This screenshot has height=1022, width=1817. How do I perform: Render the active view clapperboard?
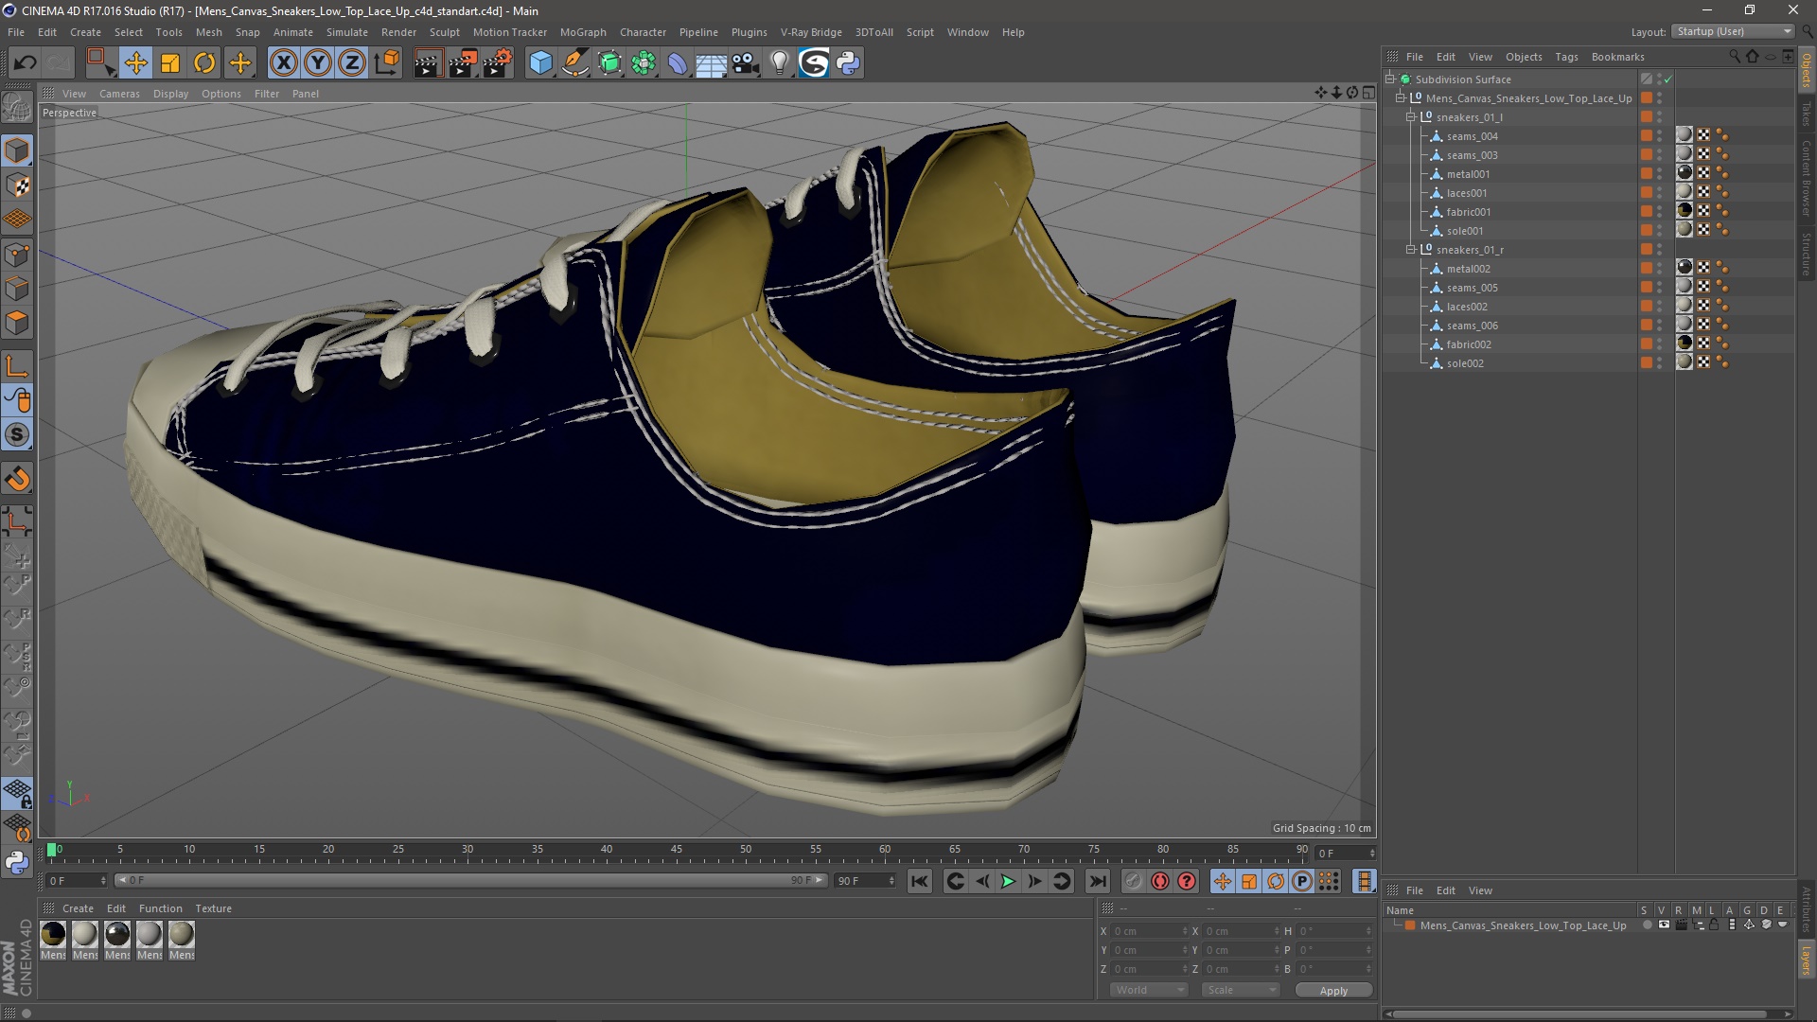point(428,63)
